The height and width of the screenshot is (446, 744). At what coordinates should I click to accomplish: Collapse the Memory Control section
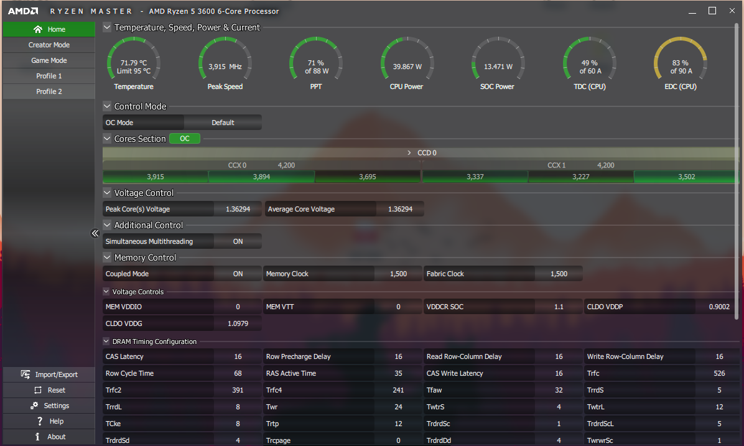107,257
